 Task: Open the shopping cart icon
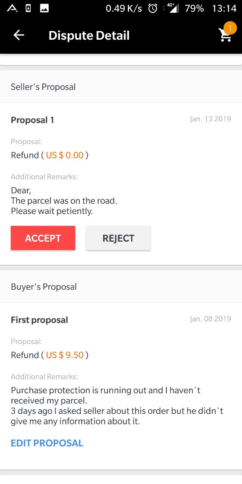point(225,35)
